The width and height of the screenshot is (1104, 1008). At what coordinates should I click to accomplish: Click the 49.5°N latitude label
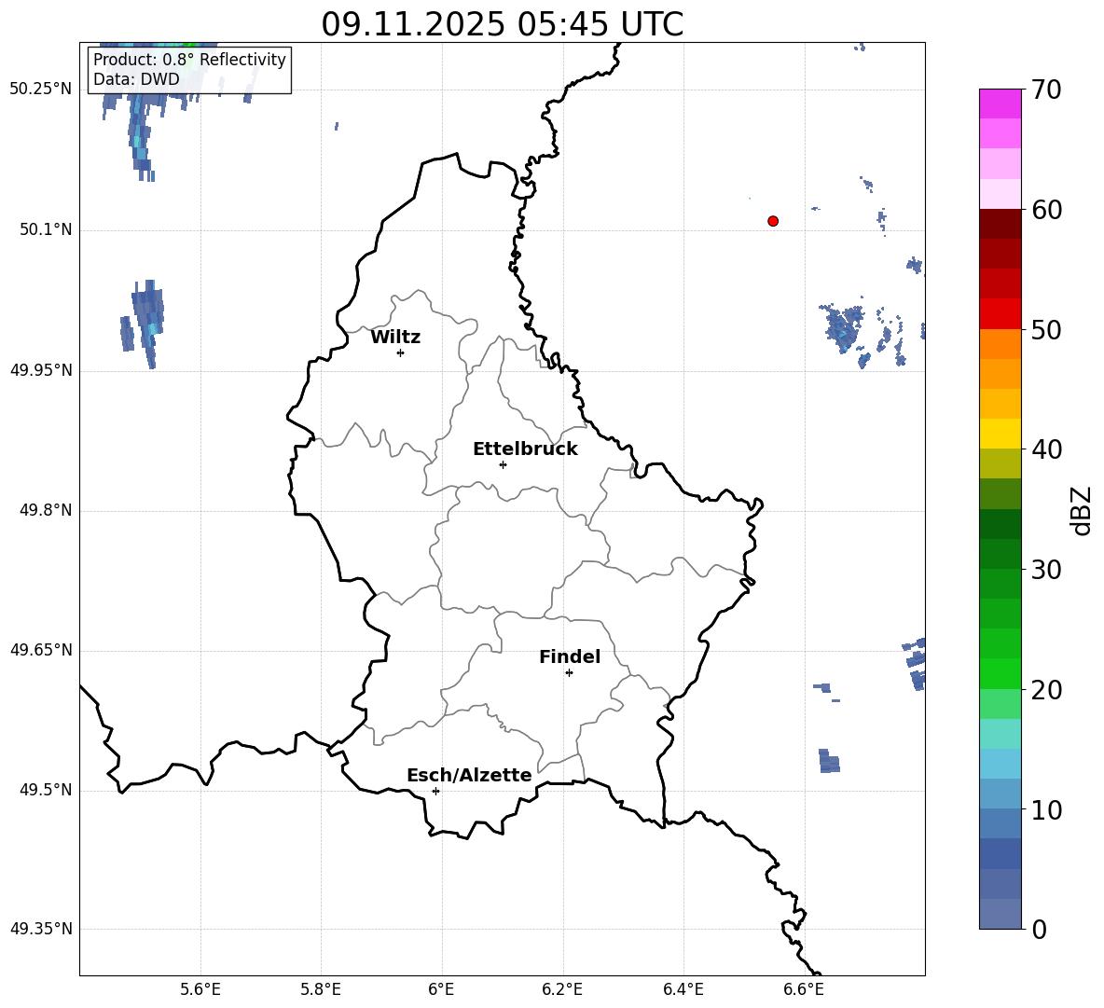(45, 790)
